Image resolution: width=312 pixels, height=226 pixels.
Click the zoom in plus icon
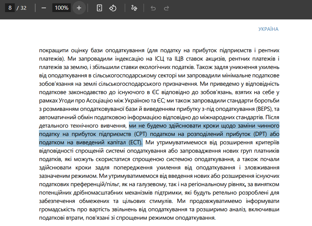(x=79, y=8)
